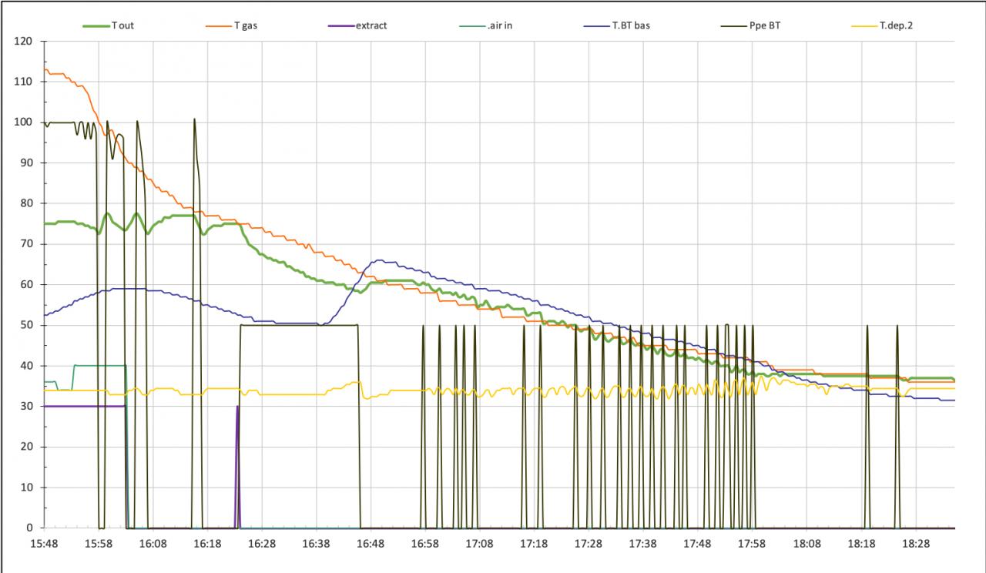Click the x-axis time label 16:38
The image size is (986, 573).
click(317, 544)
